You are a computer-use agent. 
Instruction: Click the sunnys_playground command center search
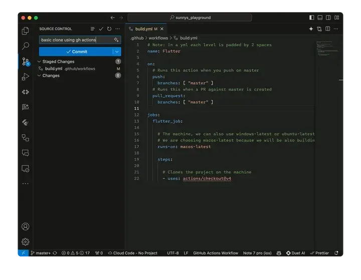(x=190, y=18)
